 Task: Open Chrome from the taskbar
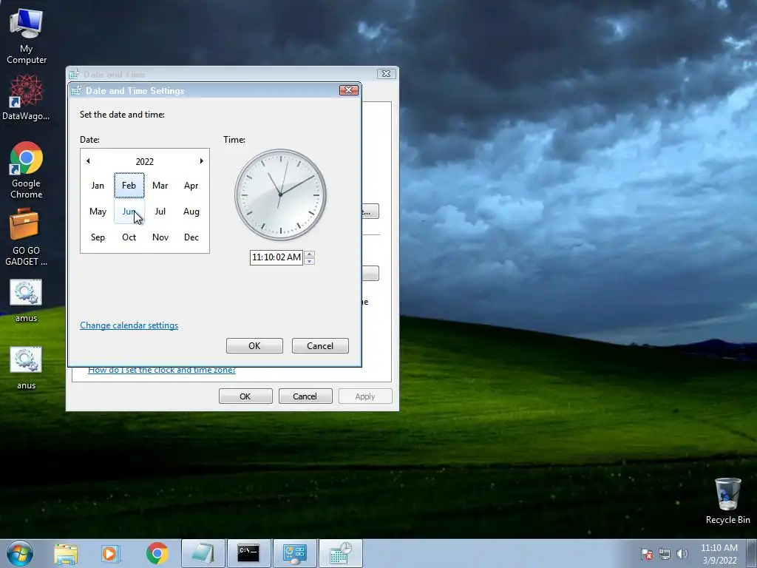[157, 553]
